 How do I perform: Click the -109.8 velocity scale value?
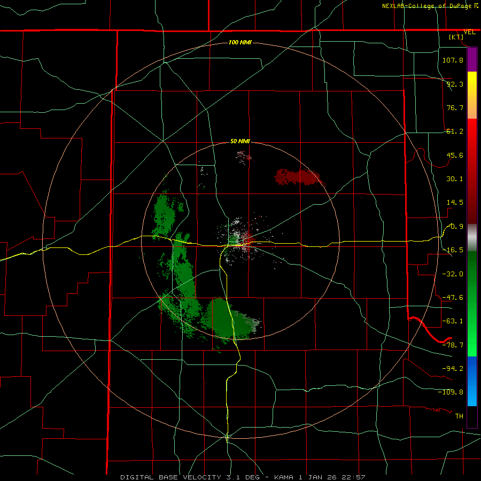point(451,392)
